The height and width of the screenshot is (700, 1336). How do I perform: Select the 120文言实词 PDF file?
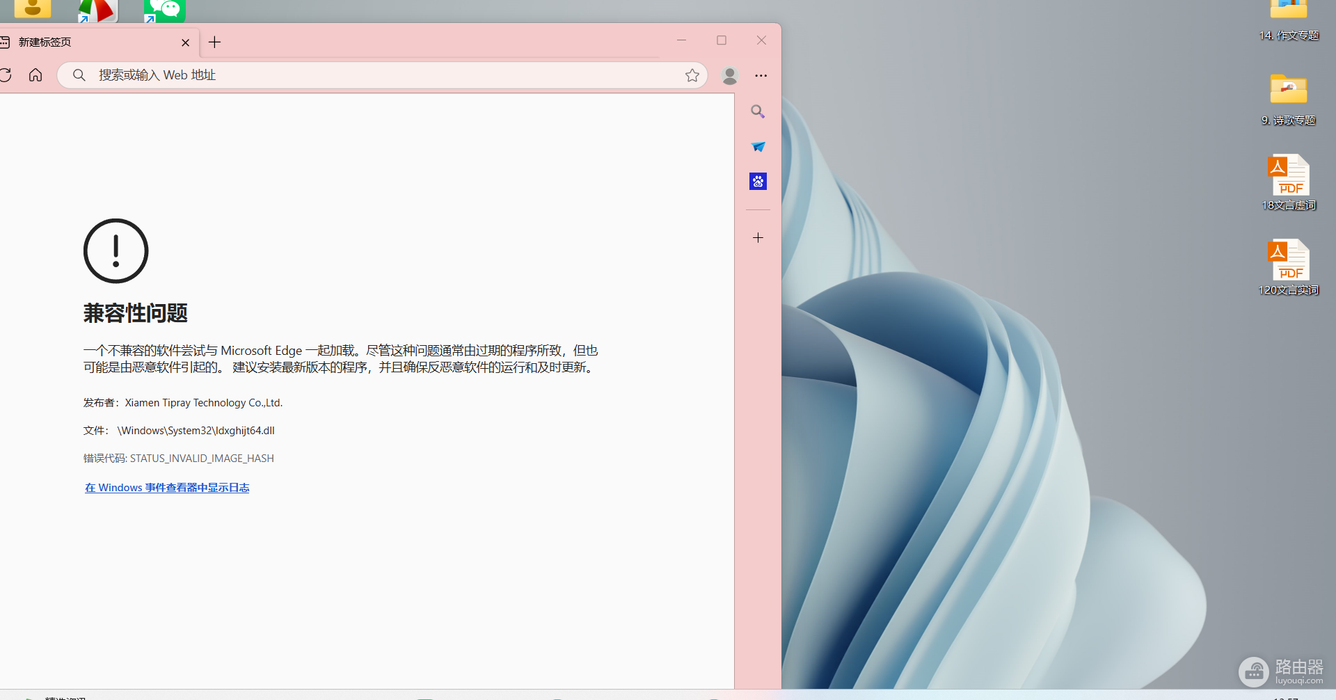pos(1289,267)
